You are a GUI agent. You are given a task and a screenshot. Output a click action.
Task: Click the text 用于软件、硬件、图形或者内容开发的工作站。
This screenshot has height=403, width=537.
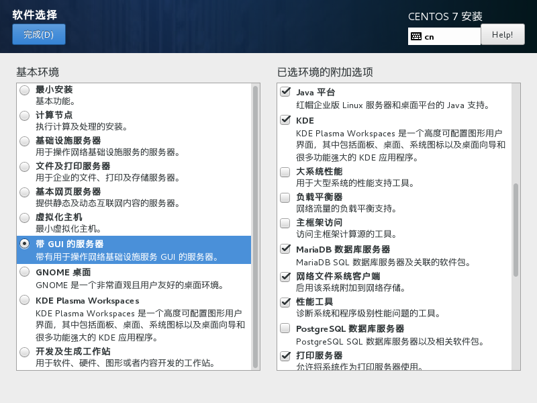coord(125,363)
